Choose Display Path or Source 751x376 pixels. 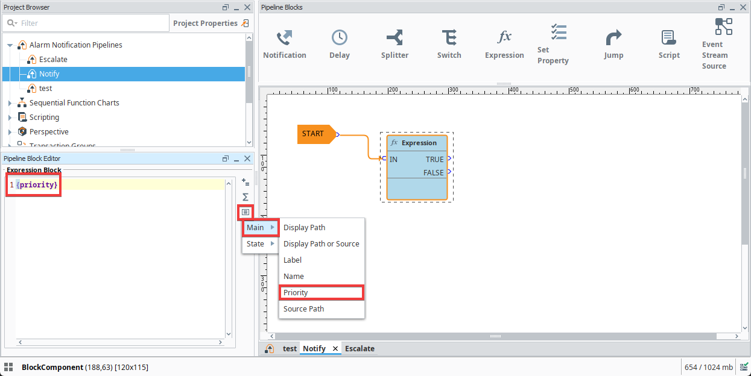322,243
